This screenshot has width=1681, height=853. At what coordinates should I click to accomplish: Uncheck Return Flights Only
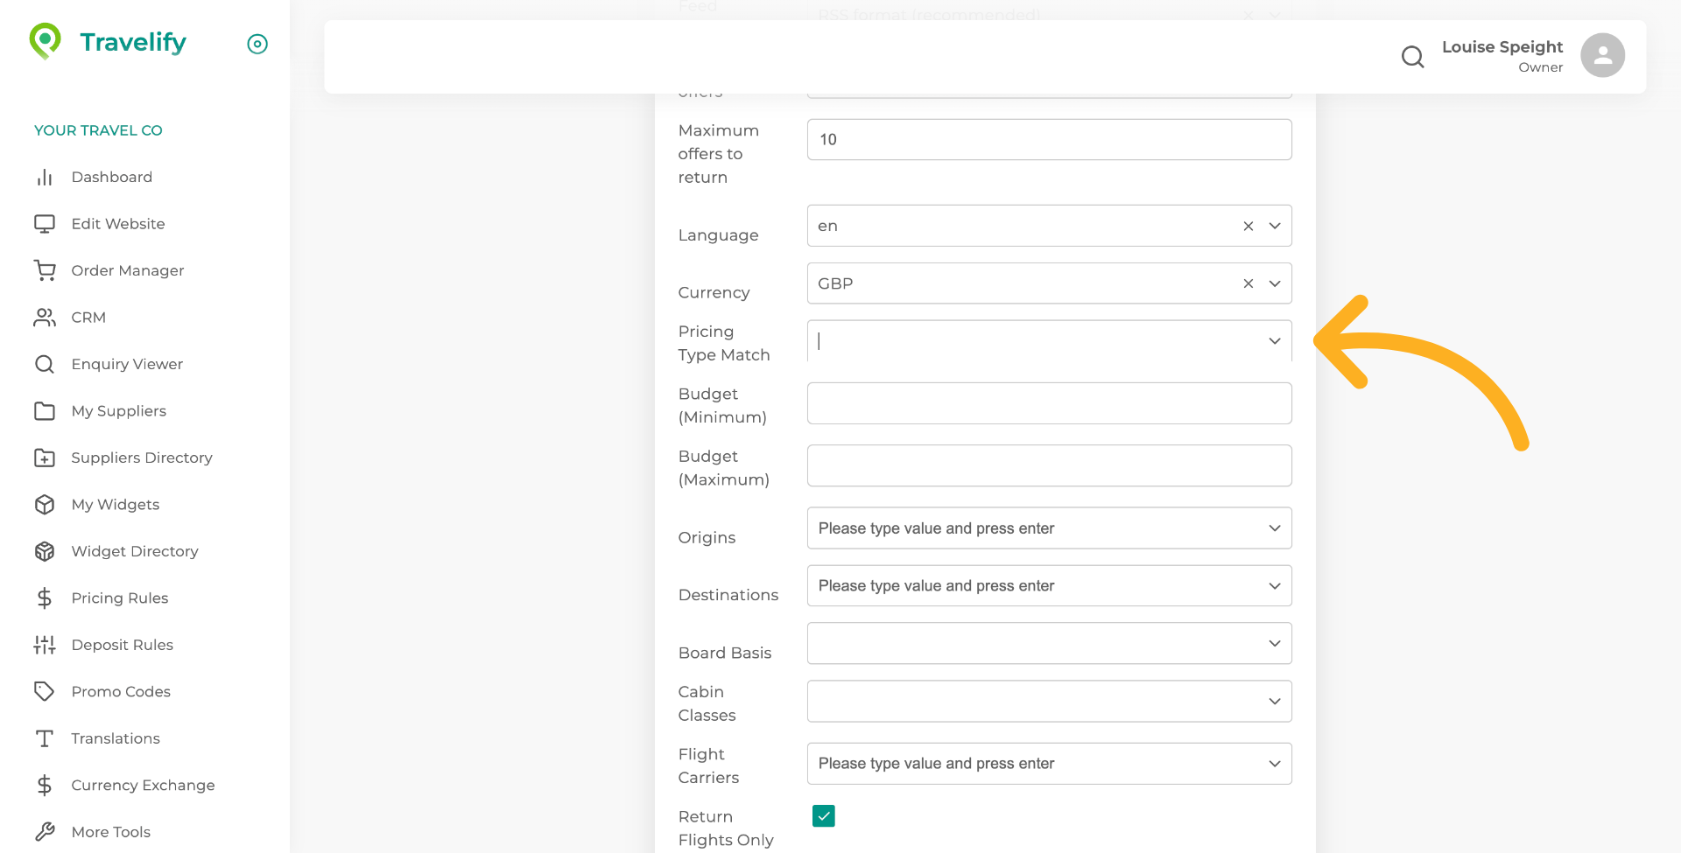point(823,815)
